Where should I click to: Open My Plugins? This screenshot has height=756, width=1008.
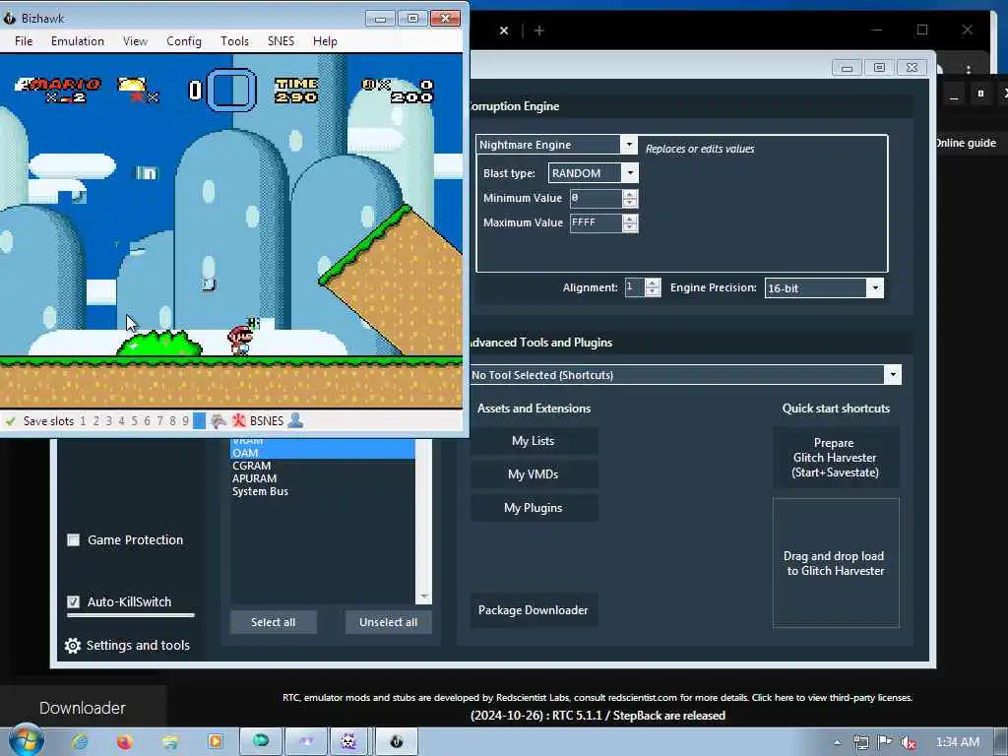pyautogui.click(x=534, y=508)
